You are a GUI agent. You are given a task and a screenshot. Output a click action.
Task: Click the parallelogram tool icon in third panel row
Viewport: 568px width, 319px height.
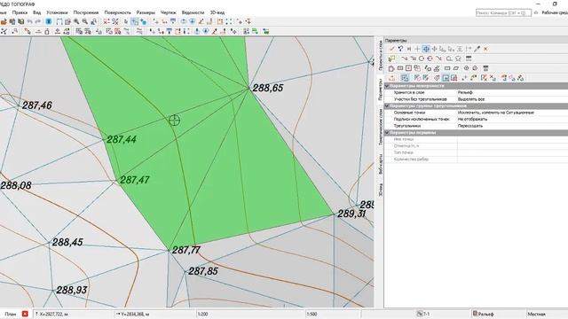(x=455, y=68)
